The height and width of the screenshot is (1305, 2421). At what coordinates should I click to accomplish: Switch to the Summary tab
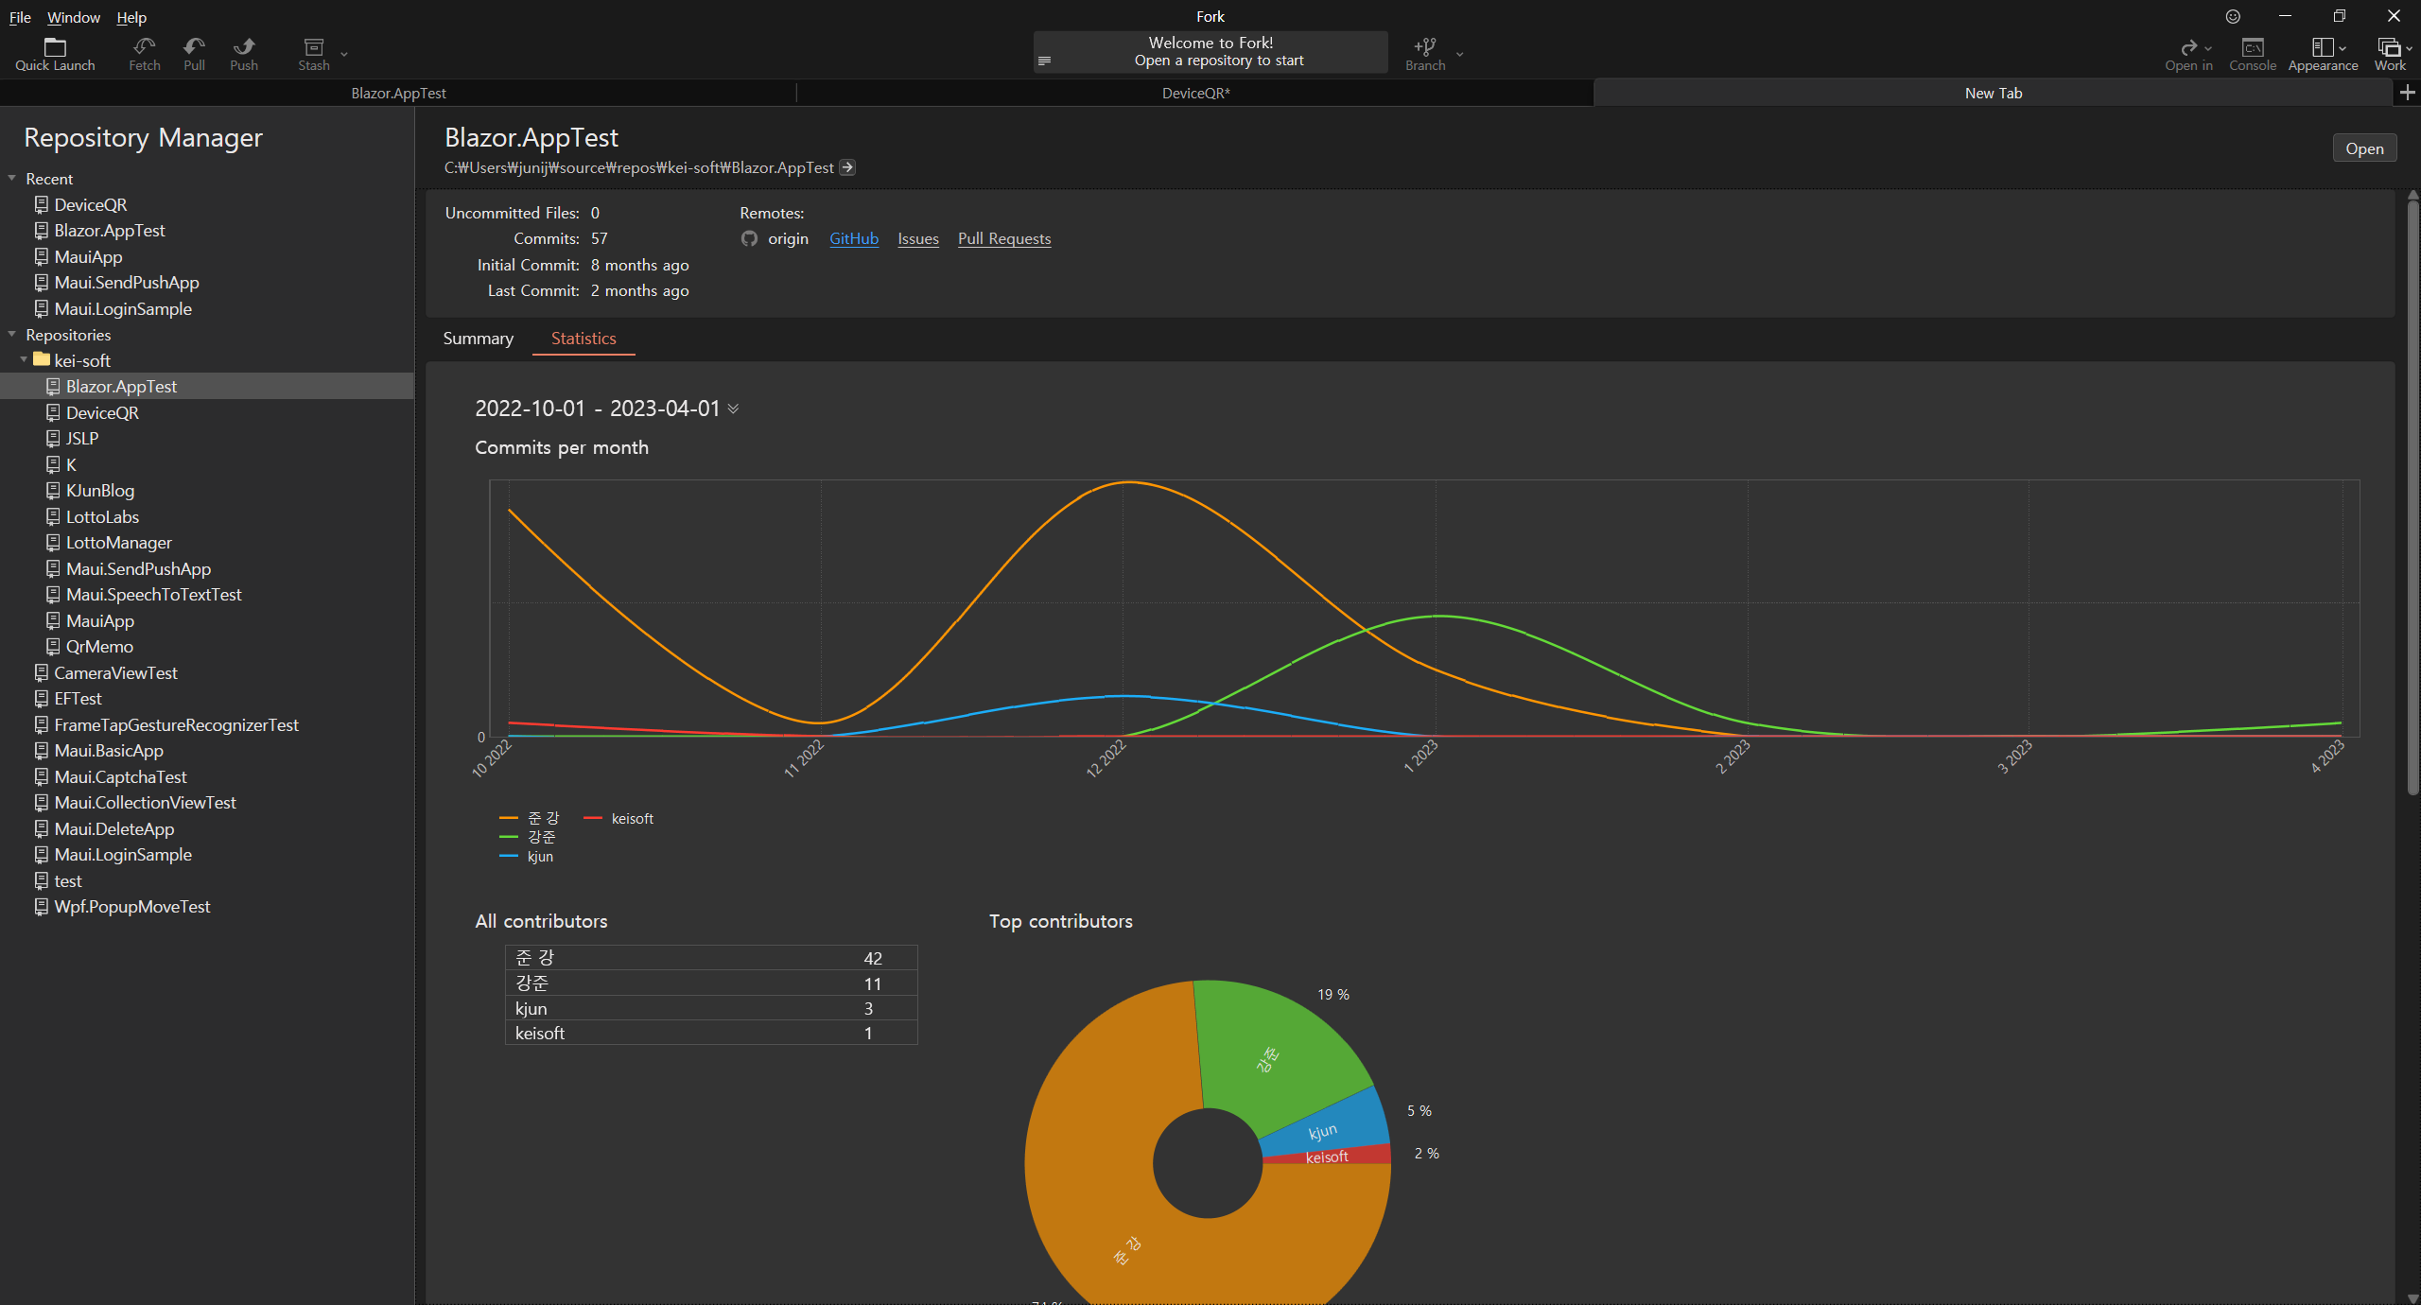pos(479,339)
